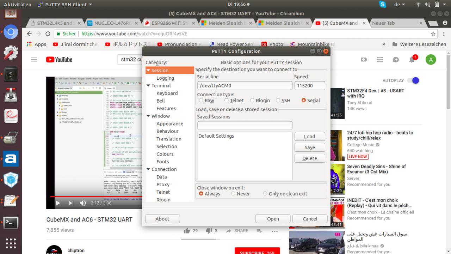Open the blue letter 'a' app in dock
Screen dimensions: 451x254
(11, 159)
